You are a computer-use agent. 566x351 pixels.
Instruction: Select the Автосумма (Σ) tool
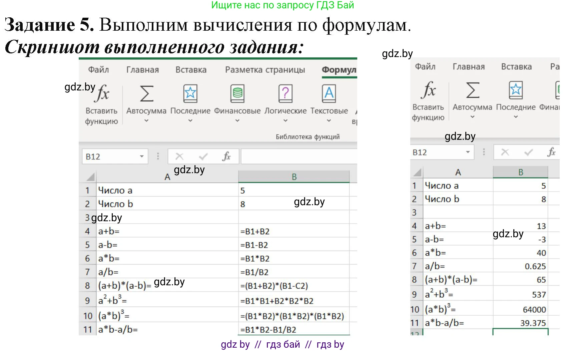[x=146, y=94]
